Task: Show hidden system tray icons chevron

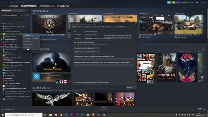Action: click(172, 115)
